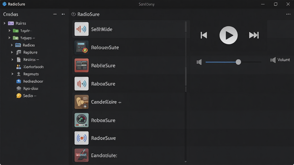Click the volume slider handle
Image resolution: width=294 pixels, height=165 pixels.
click(238, 62)
